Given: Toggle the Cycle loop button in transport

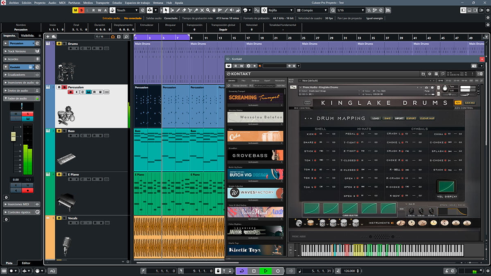Looking at the screenshot, I should coord(241,271).
